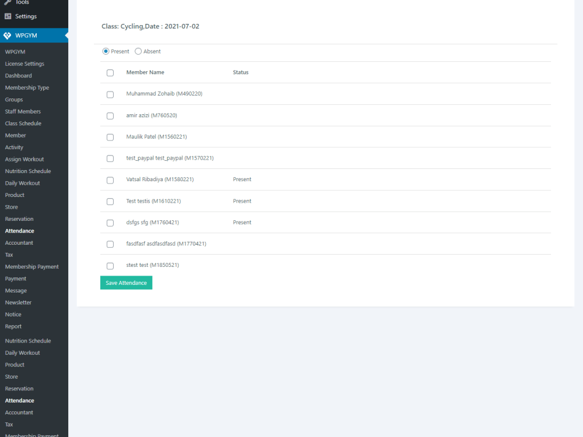This screenshot has height=437, width=583.
Task: Check the box for amir azizi
Action: coord(110,116)
